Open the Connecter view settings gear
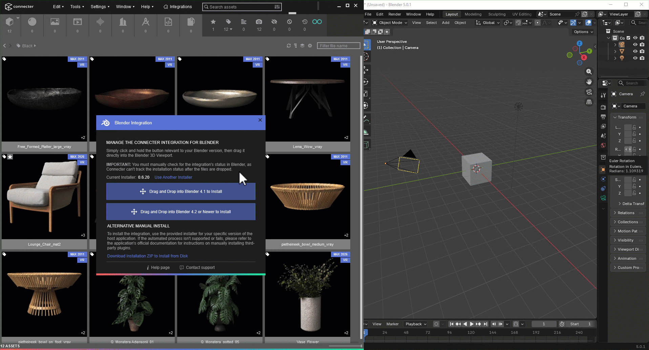The width and height of the screenshot is (649, 350). pyautogui.click(x=310, y=46)
